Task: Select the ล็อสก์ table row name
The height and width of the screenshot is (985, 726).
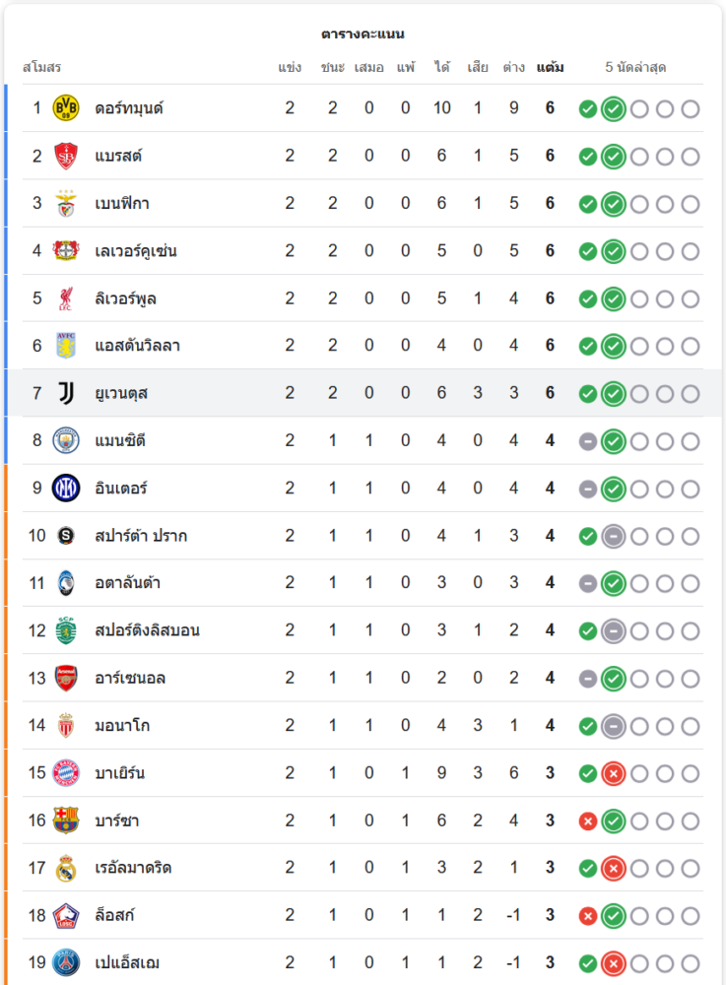Action: click(x=115, y=915)
